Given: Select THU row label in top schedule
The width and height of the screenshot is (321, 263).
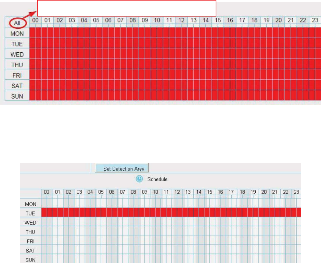Looking at the screenshot, I should point(17,65).
